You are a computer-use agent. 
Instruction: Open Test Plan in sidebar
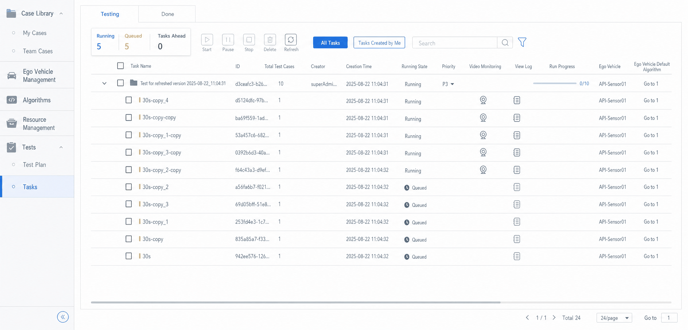34,165
